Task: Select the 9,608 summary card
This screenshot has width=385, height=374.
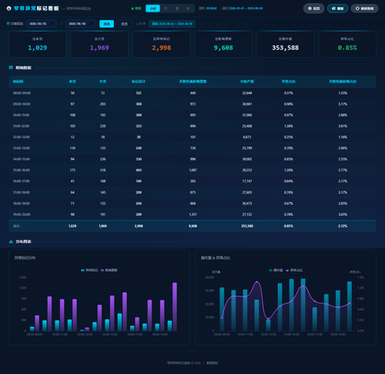Action: coord(223,44)
